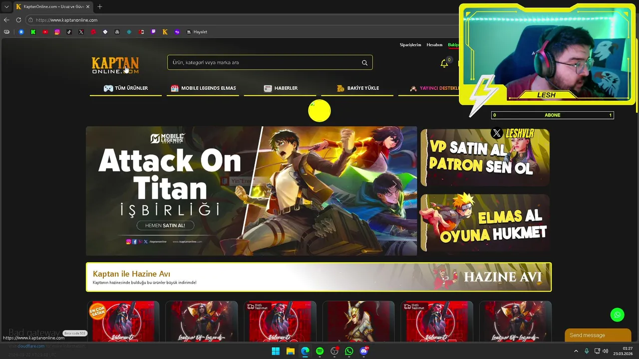
Task: Open volume settings in tray
Action: click(606, 351)
